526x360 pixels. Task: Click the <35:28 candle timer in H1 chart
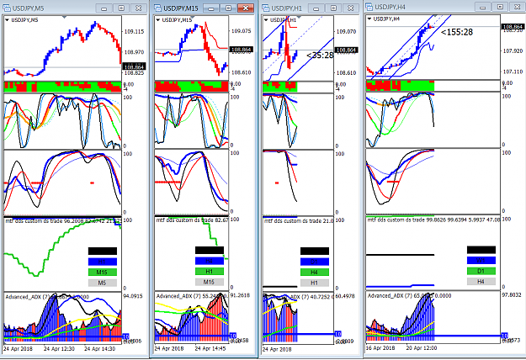(x=320, y=56)
